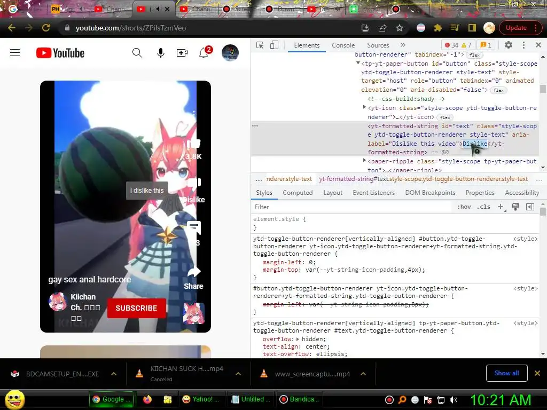Switch to the Console tab
The height and width of the screenshot is (410, 547).
point(343,45)
